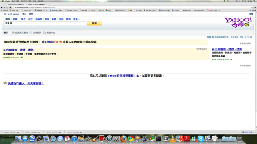Click the yellow 搜尋 search button

94,23
